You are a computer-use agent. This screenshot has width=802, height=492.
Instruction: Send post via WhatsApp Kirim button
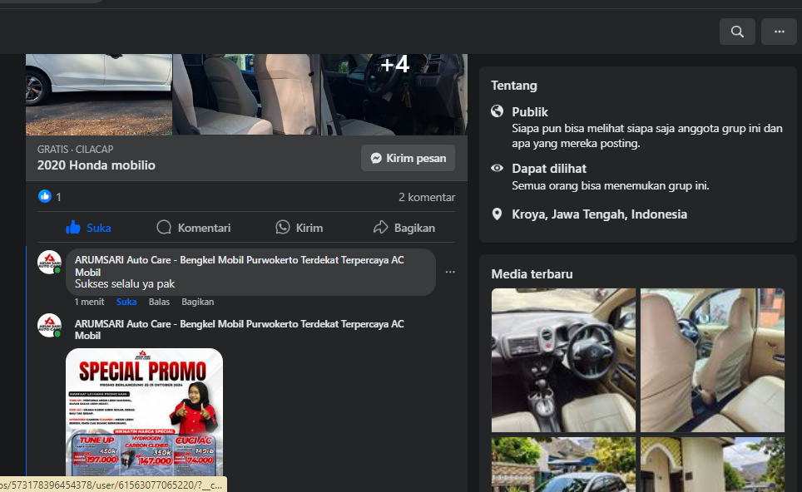[300, 228]
